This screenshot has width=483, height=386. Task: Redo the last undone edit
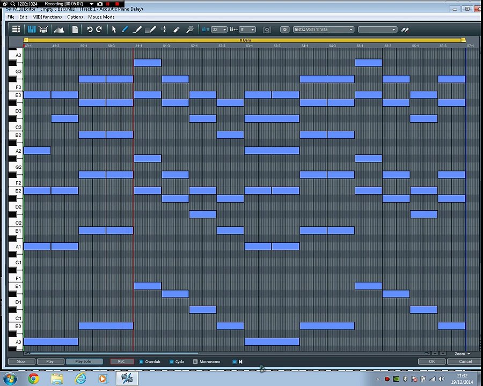[99, 29]
